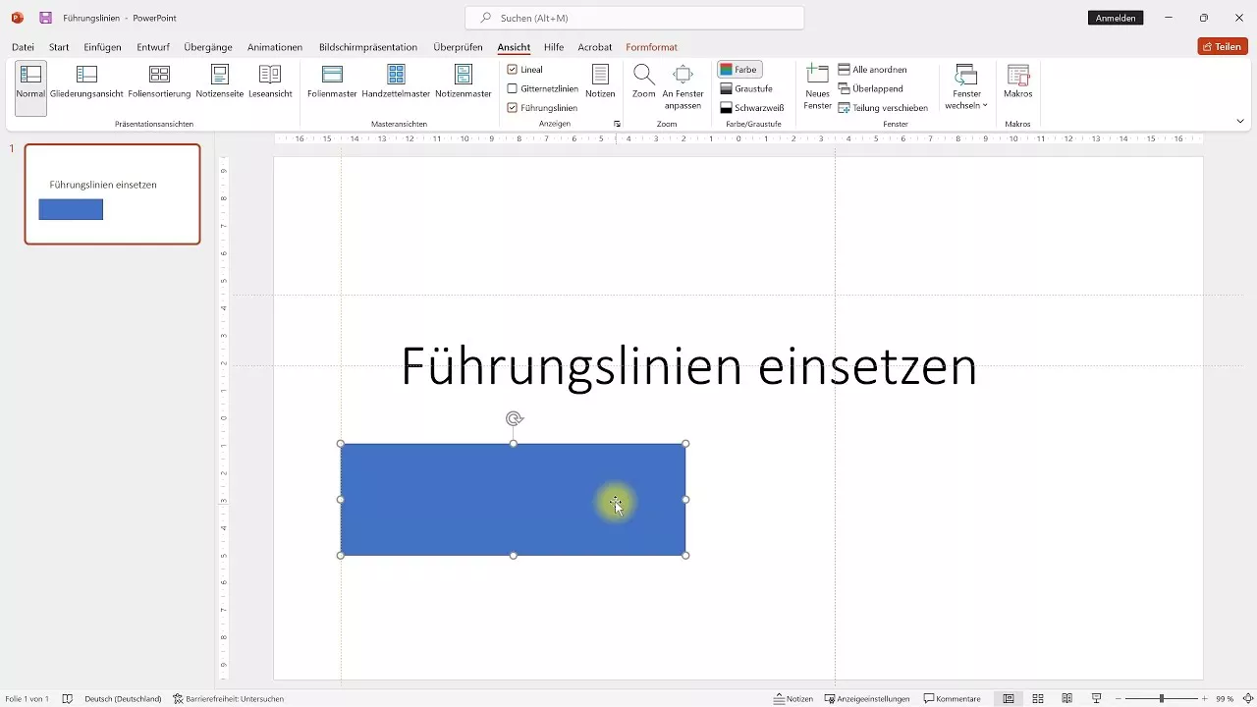Screen dimensions: 1257x707
Task: Click Teilung verschieben
Action: (883, 108)
